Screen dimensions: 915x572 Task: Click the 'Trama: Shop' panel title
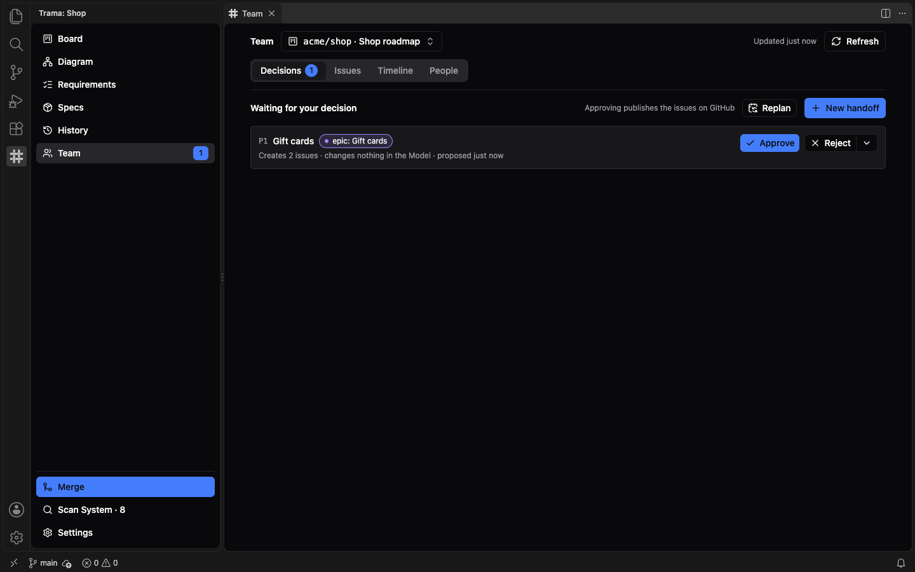pyautogui.click(x=62, y=13)
